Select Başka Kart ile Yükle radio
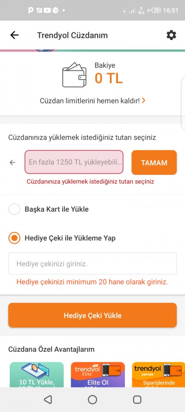Viewport: 185px width, 412px height. tap(14, 209)
